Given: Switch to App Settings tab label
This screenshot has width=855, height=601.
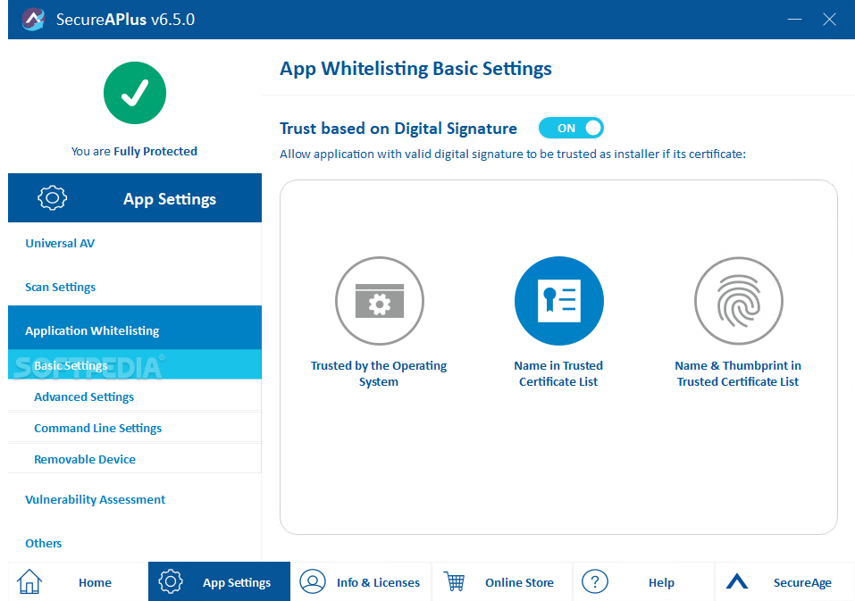Looking at the screenshot, I should point(237,582).
